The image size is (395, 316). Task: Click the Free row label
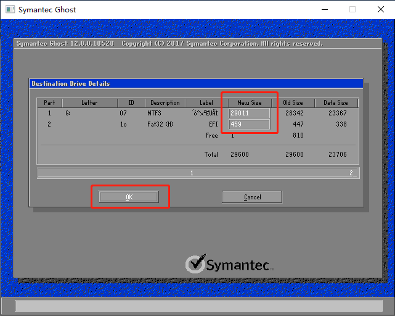click(212, 135)
